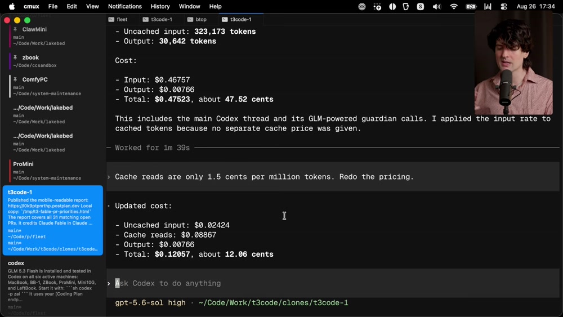
Task: Click the 'Worked for 1m 39s' separator text
Action: coord(152,148)
